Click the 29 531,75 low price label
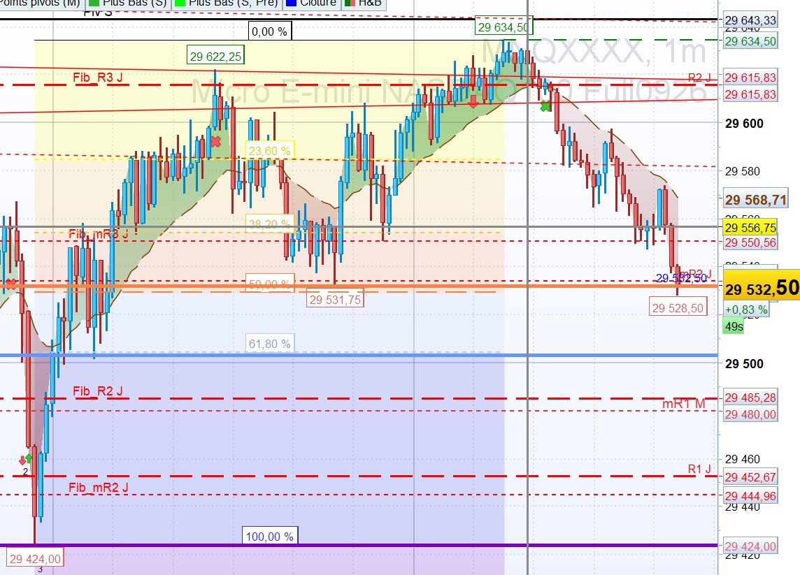The width and height of the screenshot is (800, 575). point(335,299)
